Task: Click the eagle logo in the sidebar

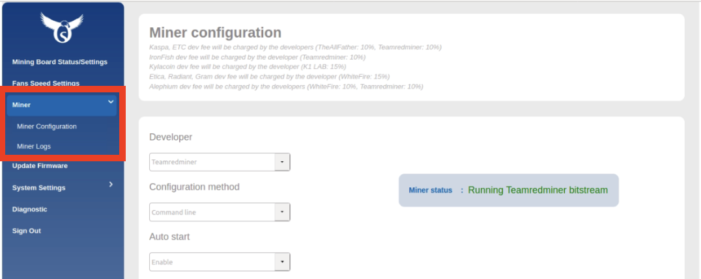Action: 62,28
